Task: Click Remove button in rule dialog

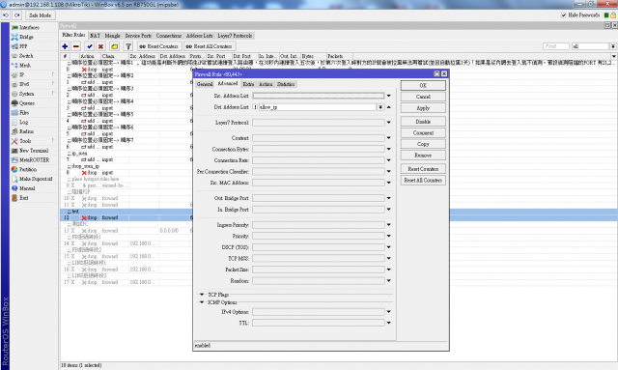Action: point(423,155)
